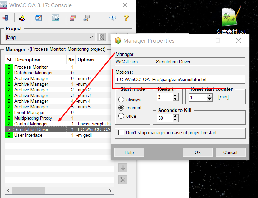This screenshot has width=258, height=198.
Task: Decrease the Seconds to Kill value
Action: (176, 120)
